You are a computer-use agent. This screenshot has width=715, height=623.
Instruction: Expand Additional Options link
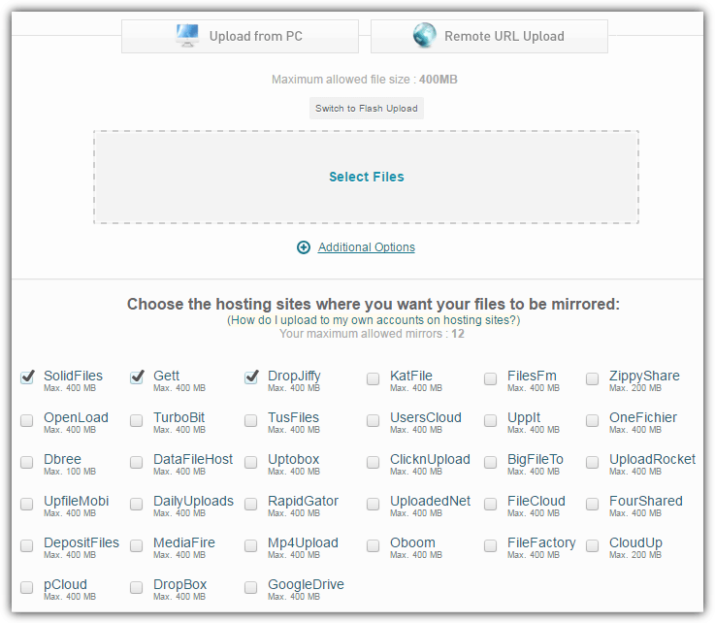(367, 247)
